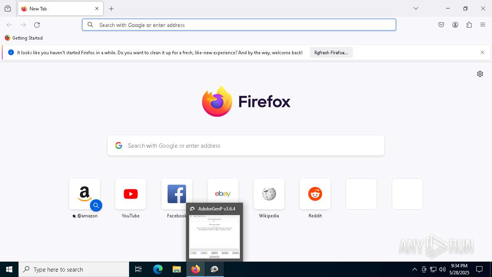Open the Windows Start menu

(x=9, y=269)
